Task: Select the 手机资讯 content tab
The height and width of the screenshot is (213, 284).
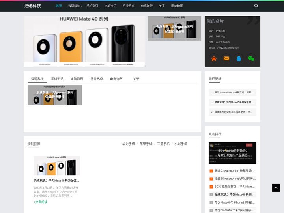Action: tap(57, 79)
